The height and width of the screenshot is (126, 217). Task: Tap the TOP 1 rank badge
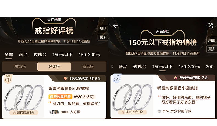tap(8, 79)
